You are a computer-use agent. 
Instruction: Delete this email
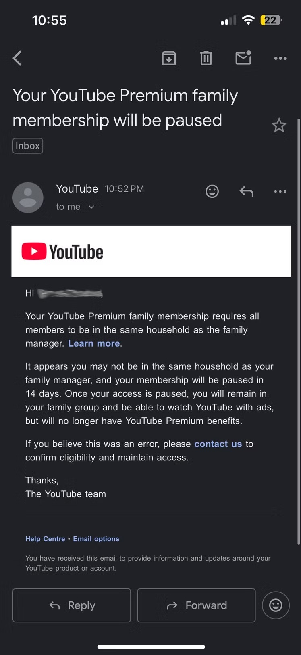(x=206, y=58)
